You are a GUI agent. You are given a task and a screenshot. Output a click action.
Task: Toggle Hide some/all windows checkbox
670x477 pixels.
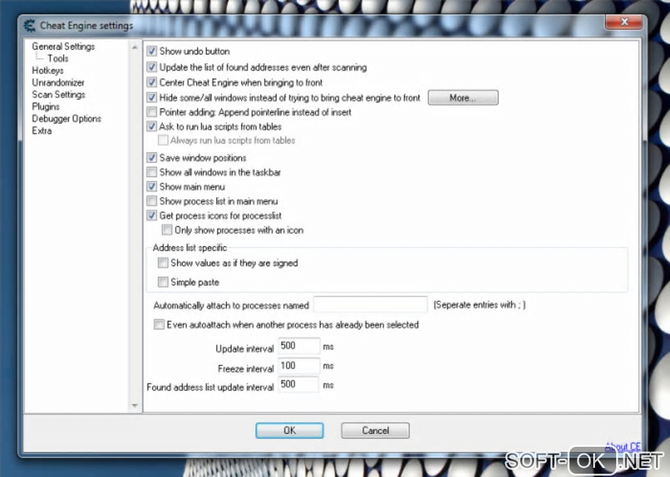click(x=152, y=97)
